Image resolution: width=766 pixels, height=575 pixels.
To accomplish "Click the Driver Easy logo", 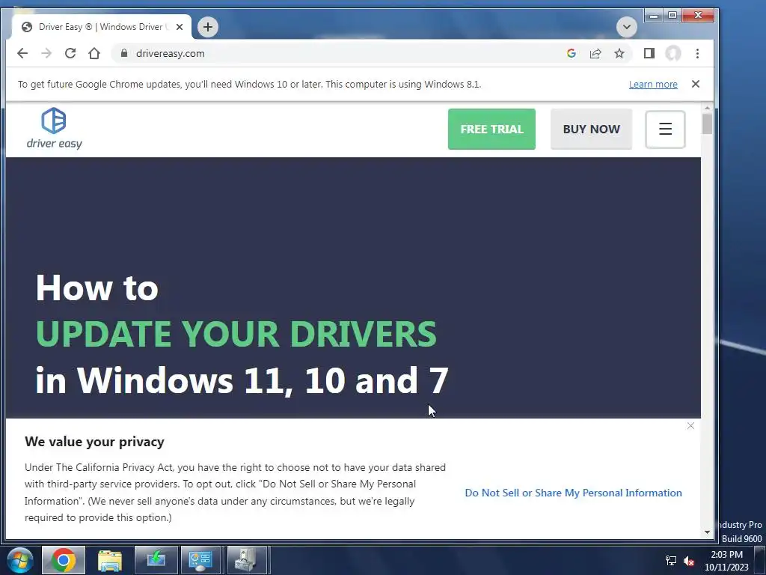I will click(54, 128).
